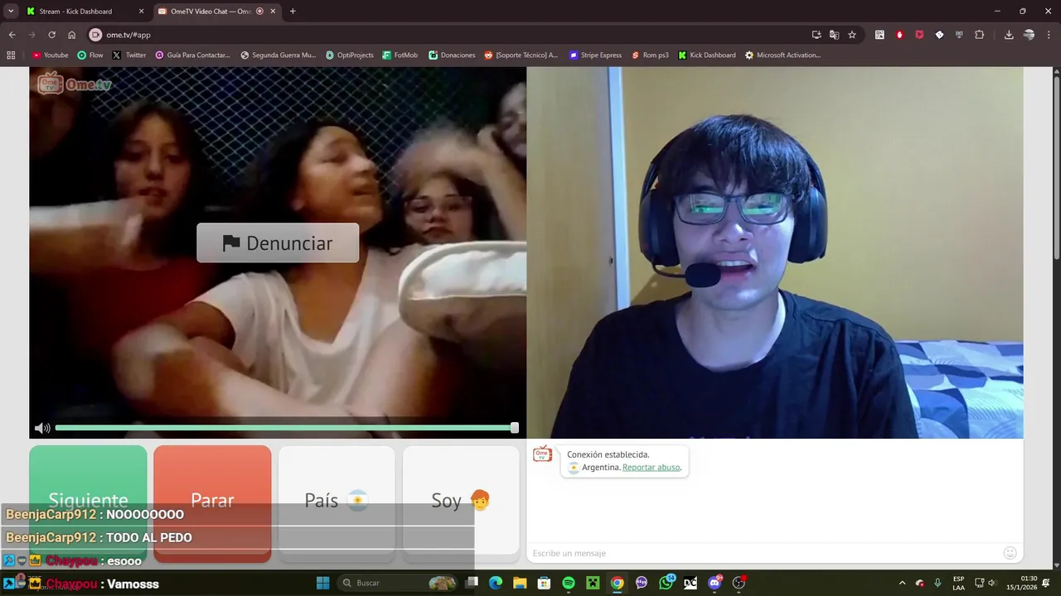Image resolution: width=1061 pixels, height=596 pixels.
Task: Click the install app icon in address bar
Action: pyautogui.click(x=816, y=35)
